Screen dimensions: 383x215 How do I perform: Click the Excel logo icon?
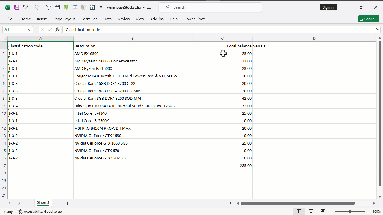[7, 7]
